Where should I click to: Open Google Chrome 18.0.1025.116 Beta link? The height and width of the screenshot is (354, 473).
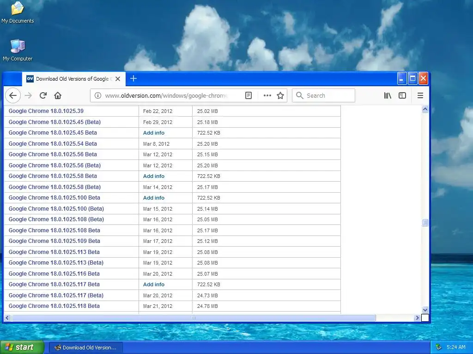(x=54, y=274)
